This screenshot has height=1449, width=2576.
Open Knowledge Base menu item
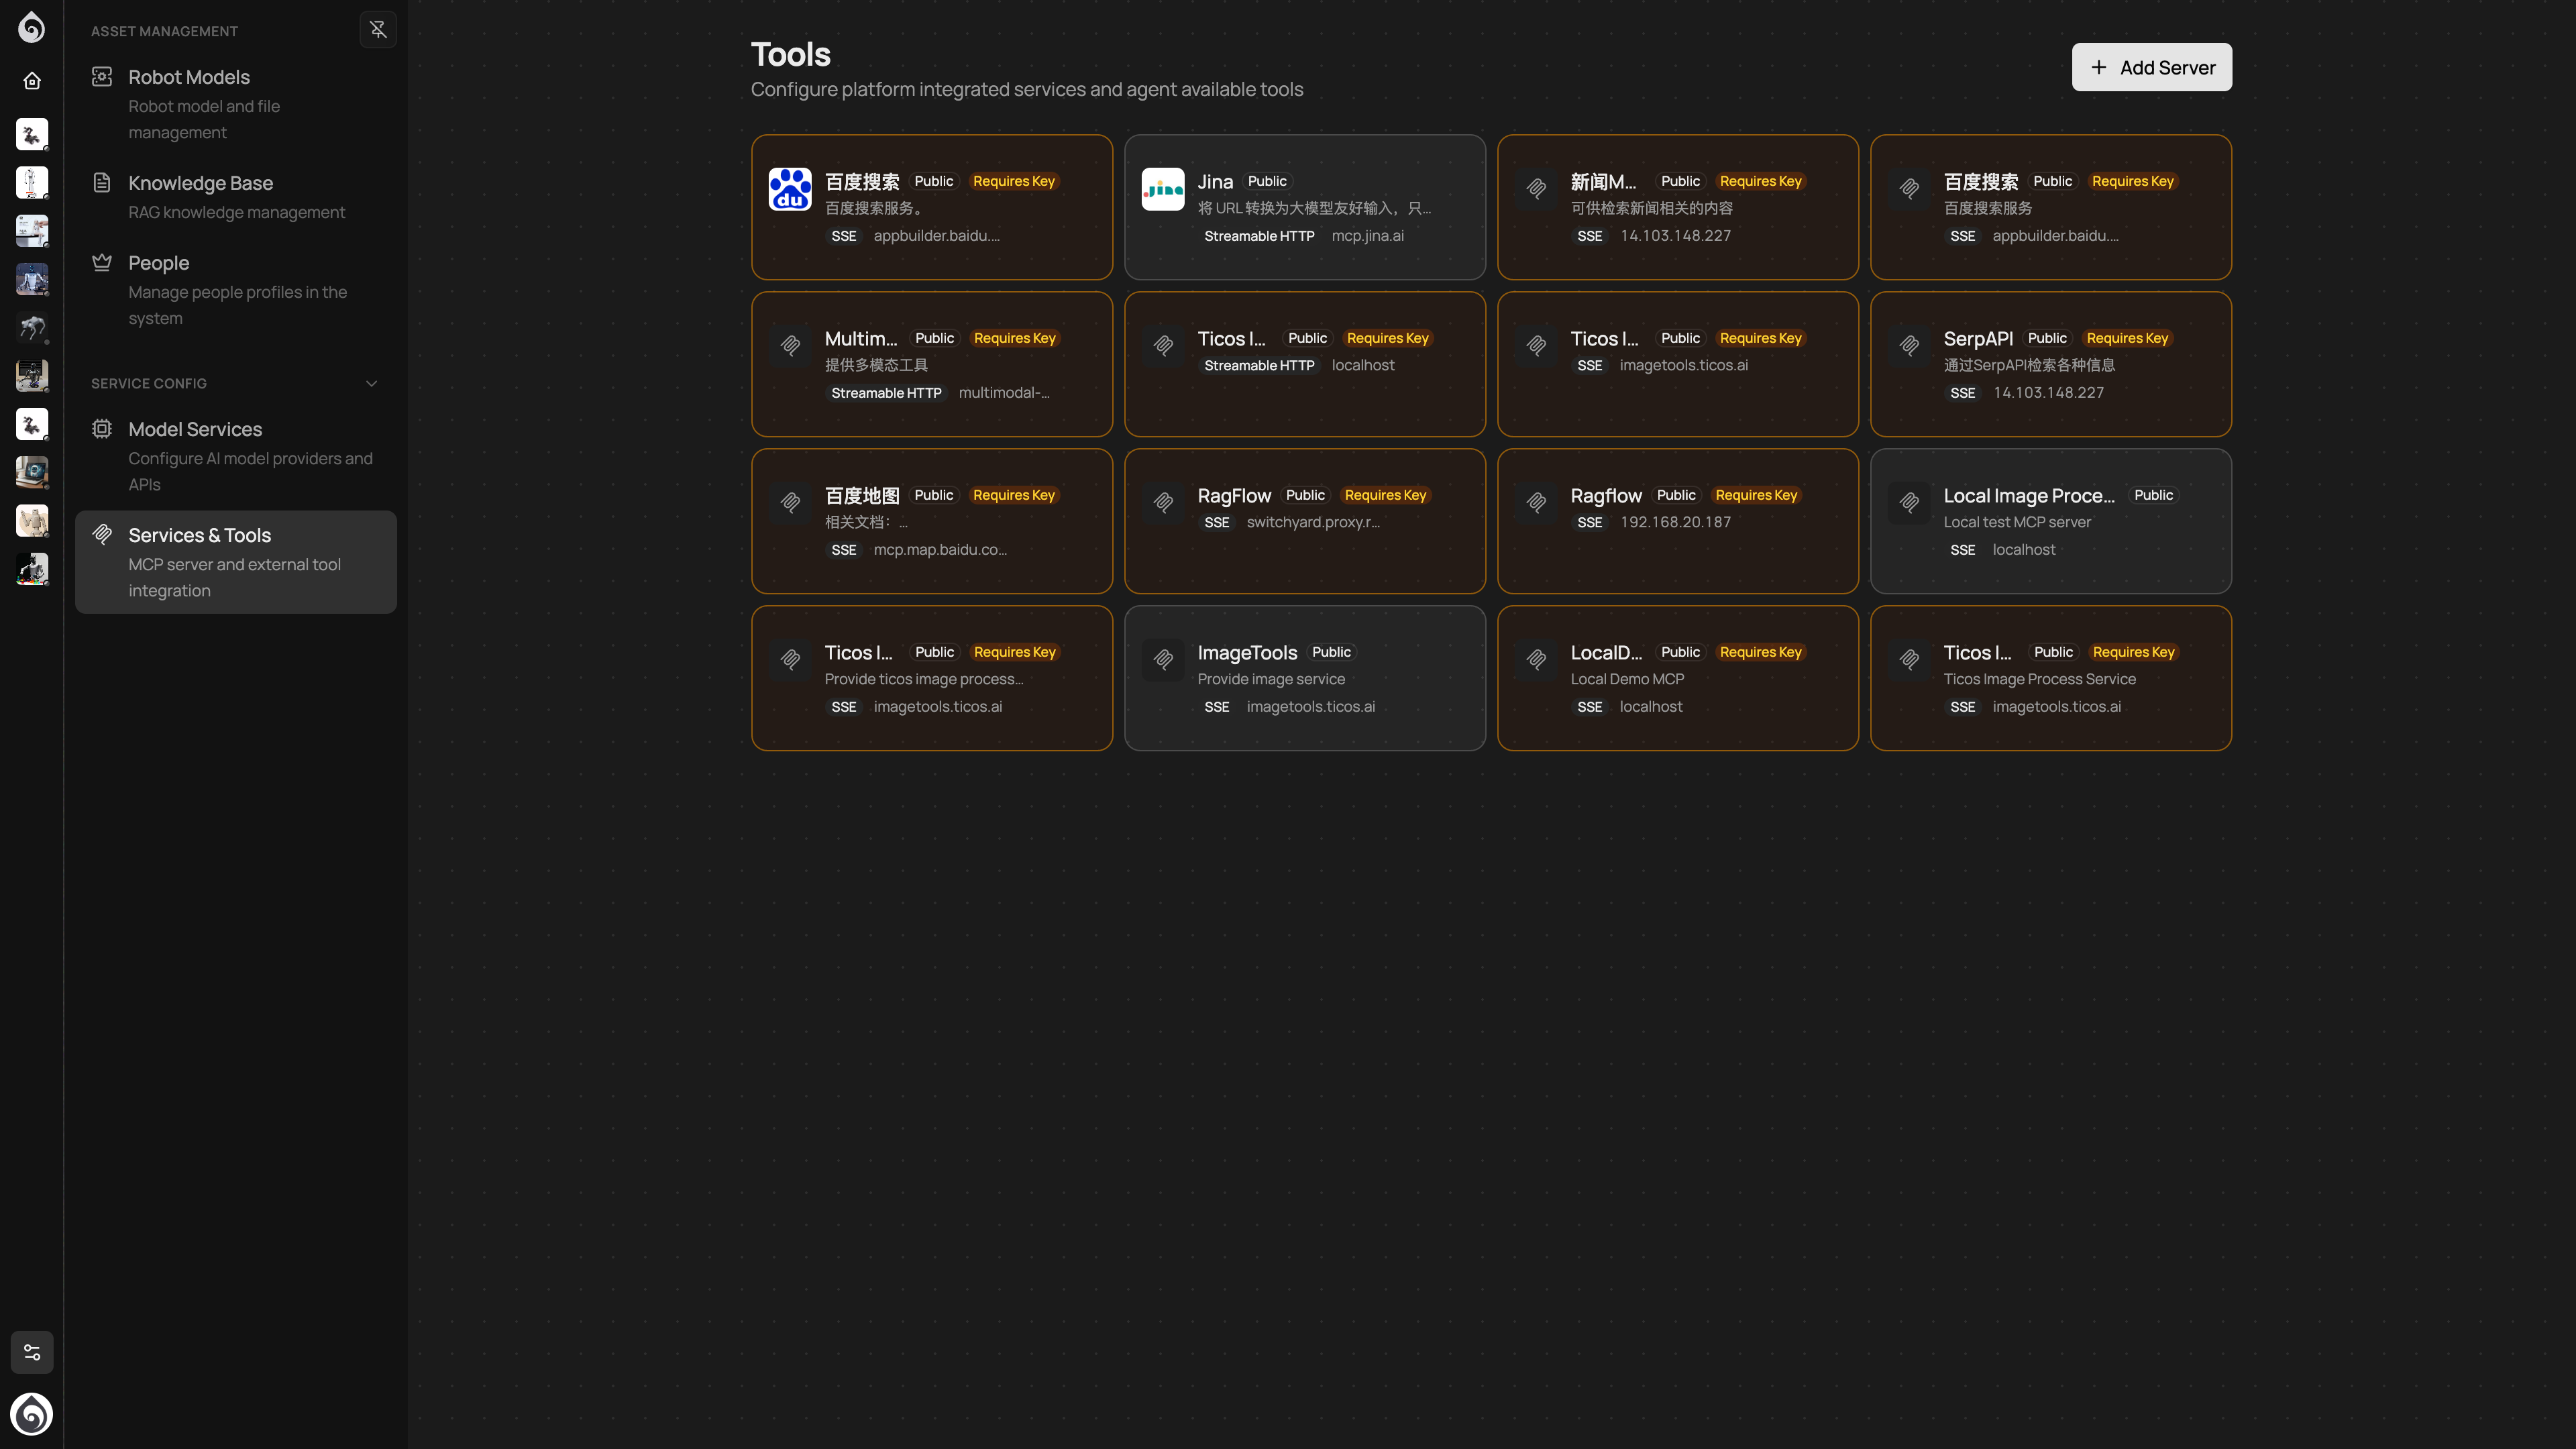(x=200, y=183)
